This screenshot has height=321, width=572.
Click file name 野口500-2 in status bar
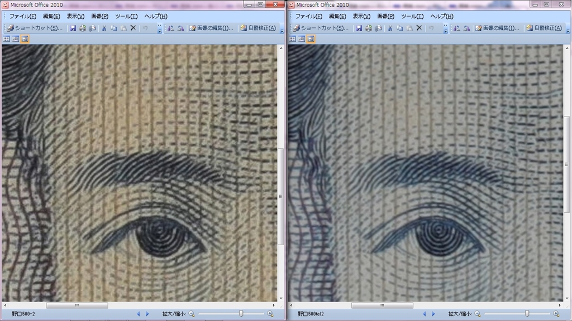click(23, 314)
